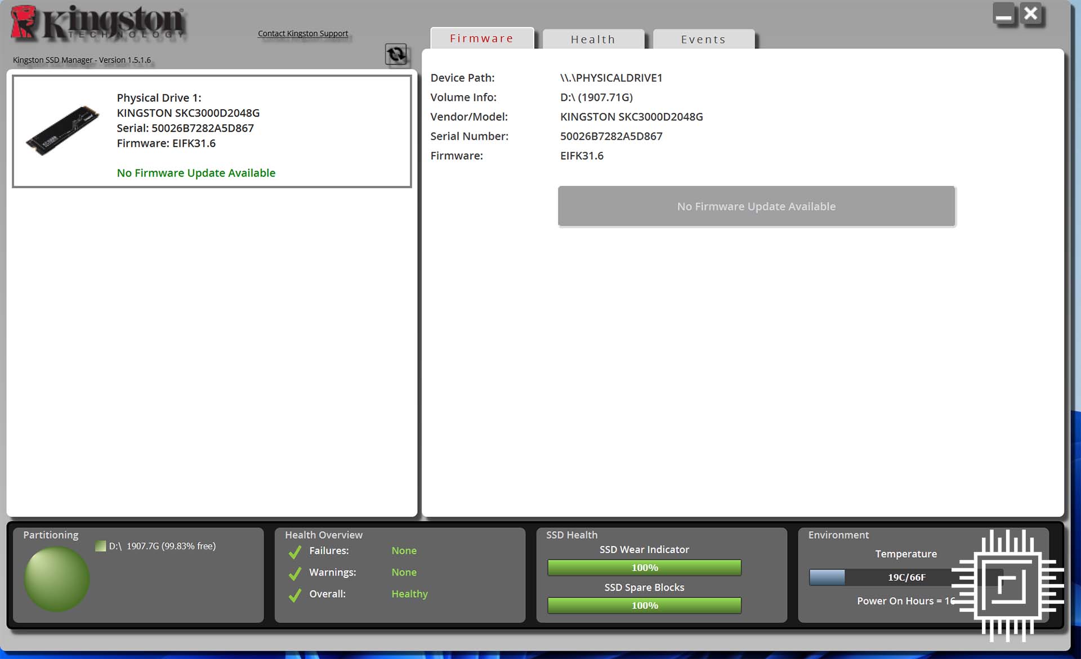Screen dimensions: 1081x659
Task: Click the temperature 19C/66F gauge bar
Action: click(x=906, y=577)
